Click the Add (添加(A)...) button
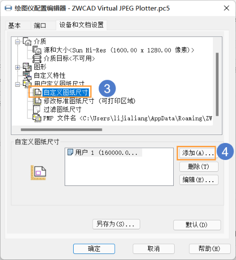 pos(197,153)
